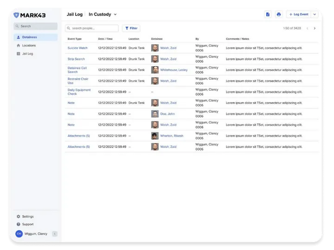The height and width of the screenshot is (250, 334).
Task: Click the By column header
Action: (197, 39)
